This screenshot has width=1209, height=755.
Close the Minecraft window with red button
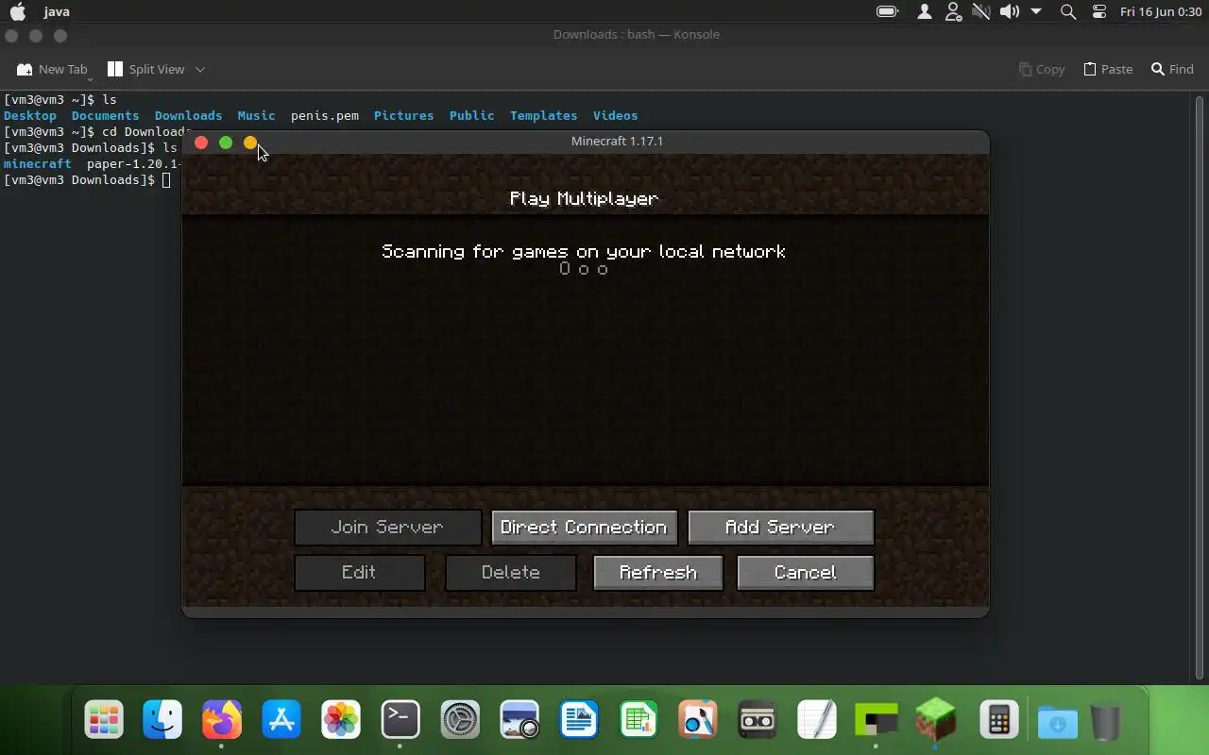click(201, 143)
